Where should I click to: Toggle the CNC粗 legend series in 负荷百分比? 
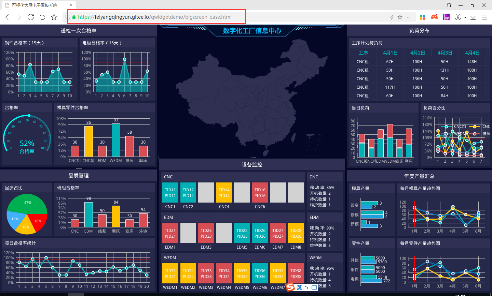(x=456, y=127)
